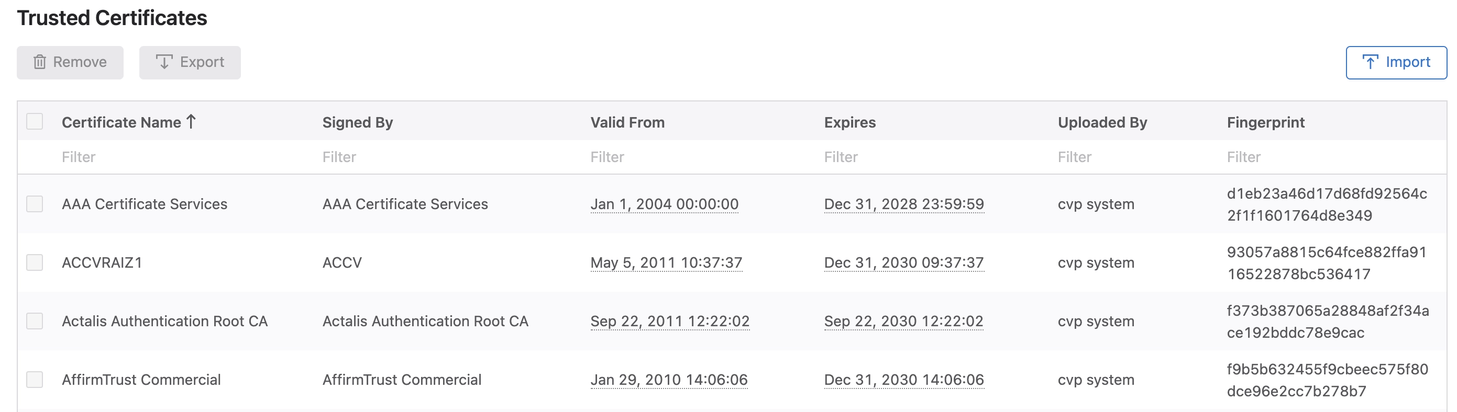Toggle the select-all certificates checkbox
Image resolution: width=1457 pixels, height=412 pixels.
pos(35,121)
